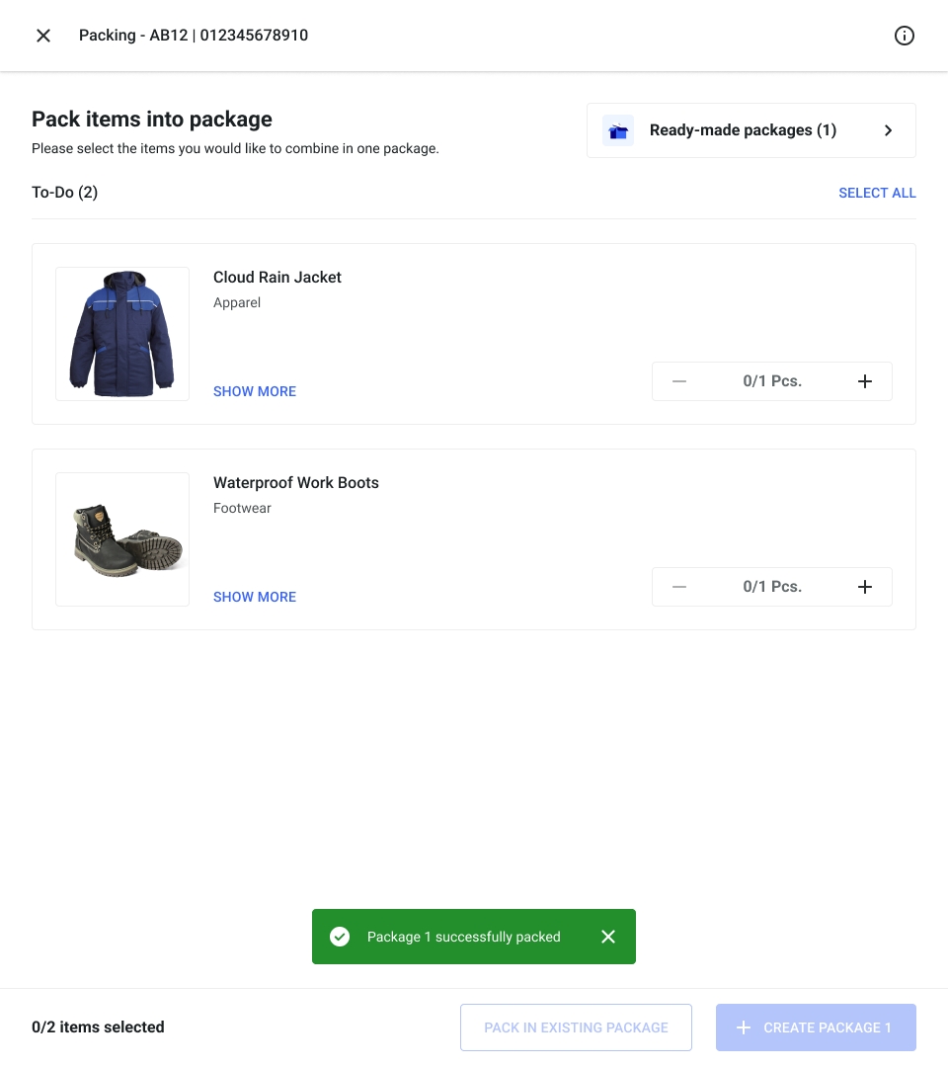The width and height of the screenshot is (948, 1067).
Task: Select all to-do items
Action: tap(877, 193)
